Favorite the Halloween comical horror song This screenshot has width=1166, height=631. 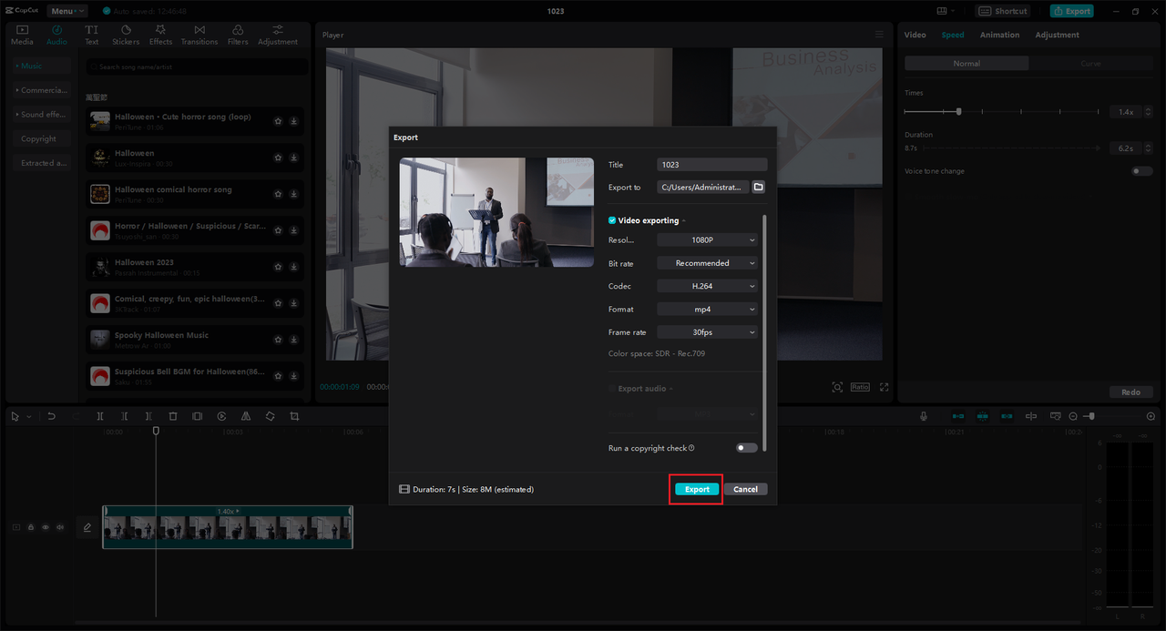coord(279,194)
